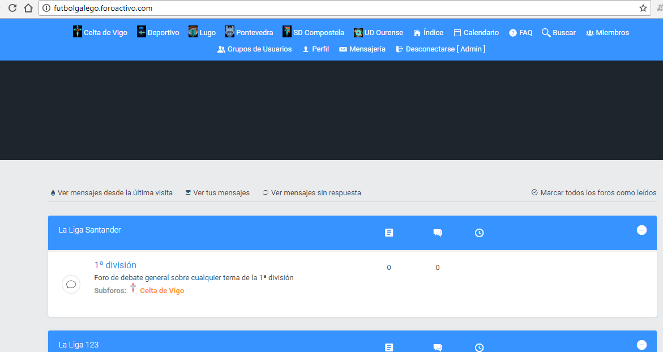The width and height of the screenshot is (663, 352).
Task: Mark all forums as read
Action: 598,192
